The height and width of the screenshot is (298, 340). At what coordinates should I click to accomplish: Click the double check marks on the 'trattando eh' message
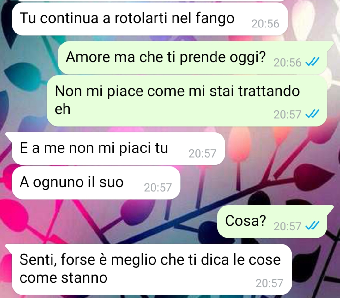(x=312, y=114)
